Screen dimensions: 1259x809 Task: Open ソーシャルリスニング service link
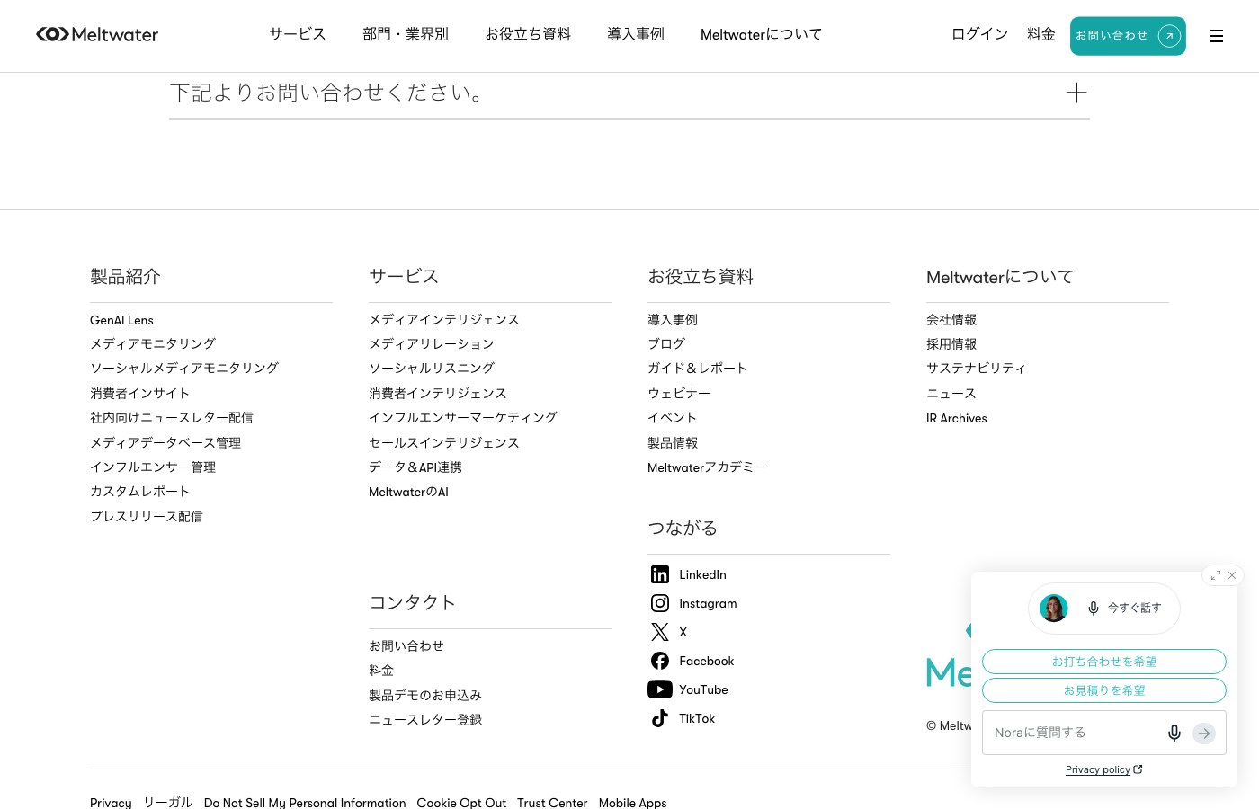tap(432, 369)
